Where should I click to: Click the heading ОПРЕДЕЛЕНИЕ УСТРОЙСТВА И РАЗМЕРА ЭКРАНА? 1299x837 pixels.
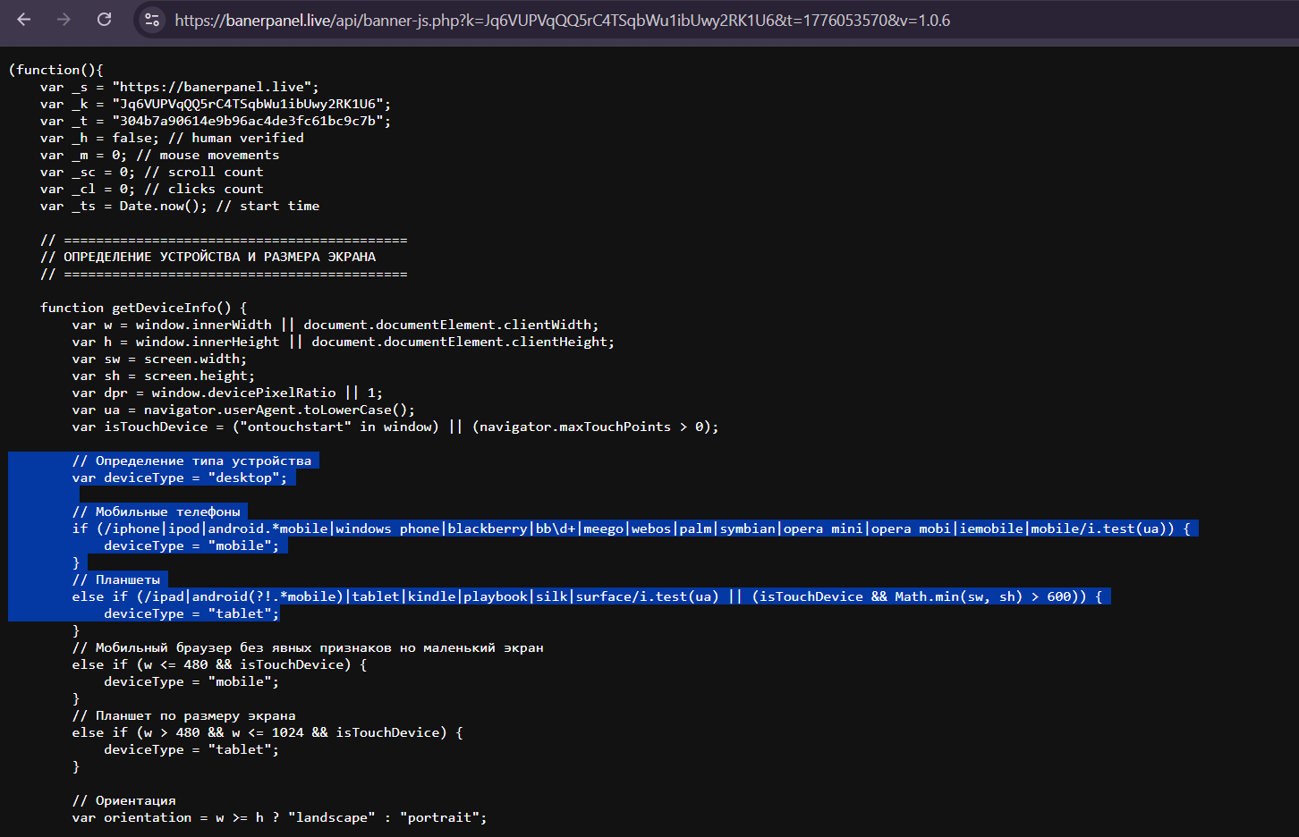(x=219, y=257)
